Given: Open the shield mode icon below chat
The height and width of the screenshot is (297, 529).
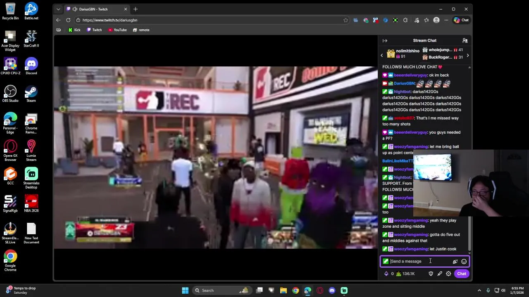Looking at the screenshot, I should (431, 273).
